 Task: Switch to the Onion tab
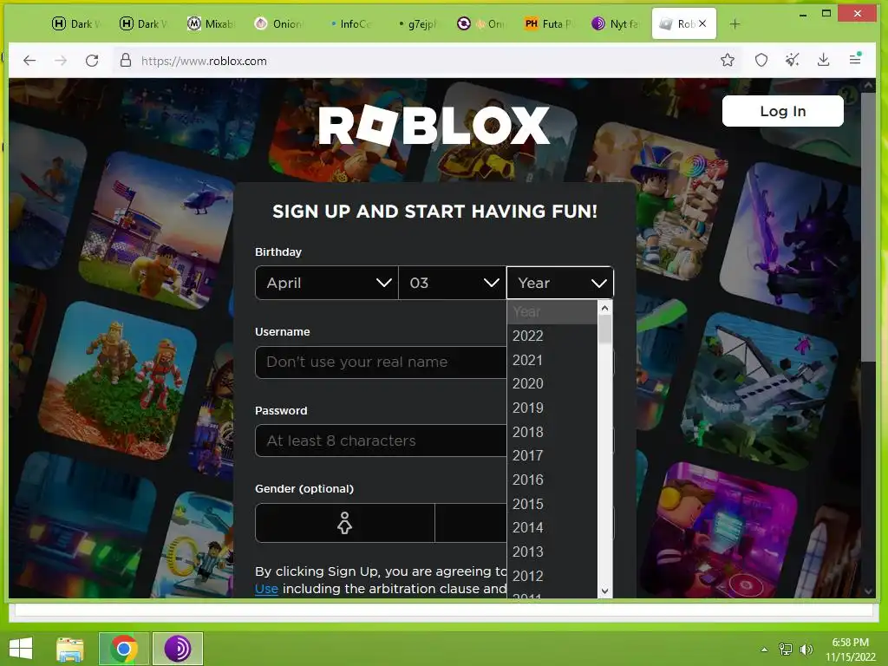pos(278,23)
